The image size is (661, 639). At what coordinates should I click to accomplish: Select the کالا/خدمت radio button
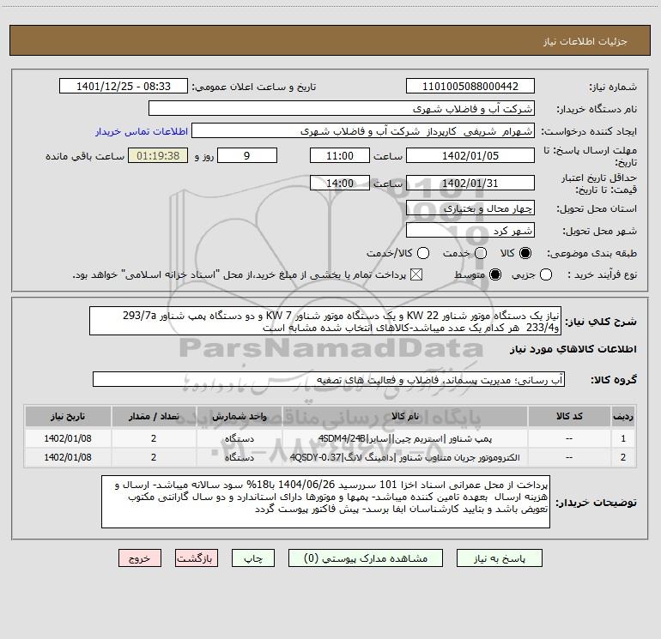423,253
